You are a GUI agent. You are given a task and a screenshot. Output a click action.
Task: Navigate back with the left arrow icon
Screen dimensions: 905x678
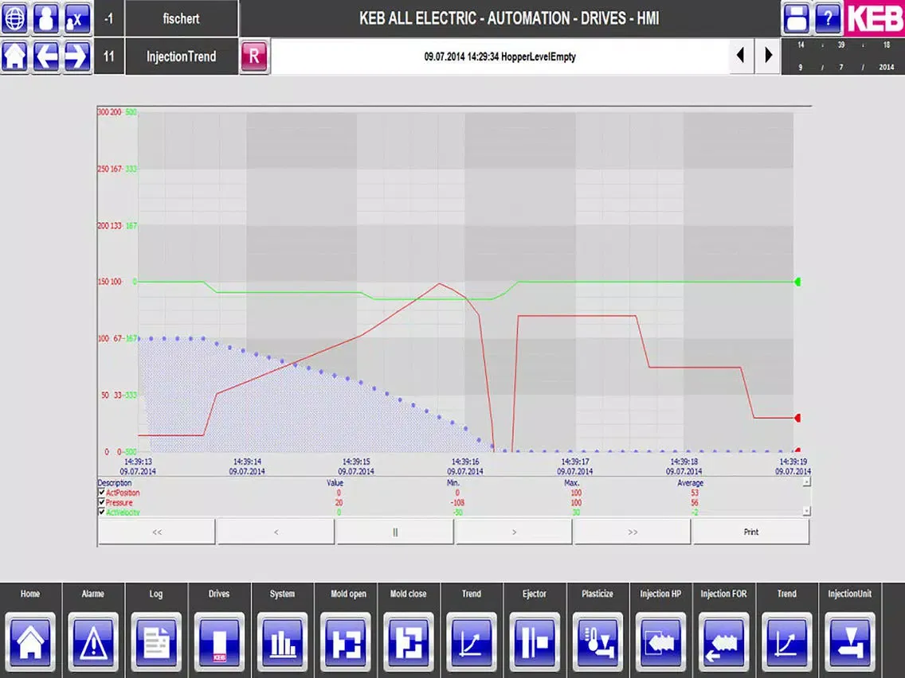point(45,56)
